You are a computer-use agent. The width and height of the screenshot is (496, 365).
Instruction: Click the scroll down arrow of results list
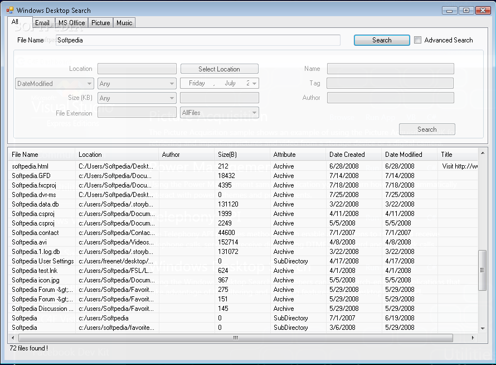(483, 329)
